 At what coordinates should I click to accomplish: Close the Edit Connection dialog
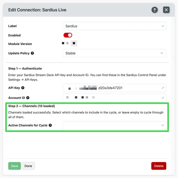166,10
